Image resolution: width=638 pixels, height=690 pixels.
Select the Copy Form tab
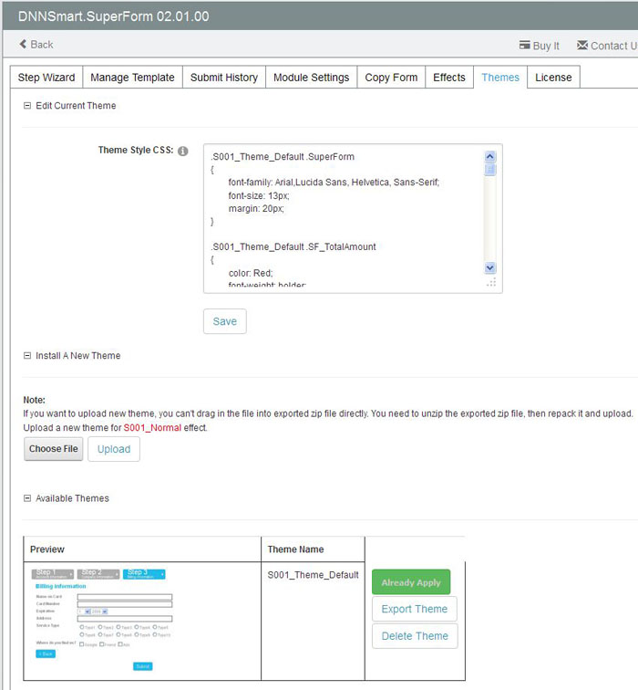click(x=391, y=78)
